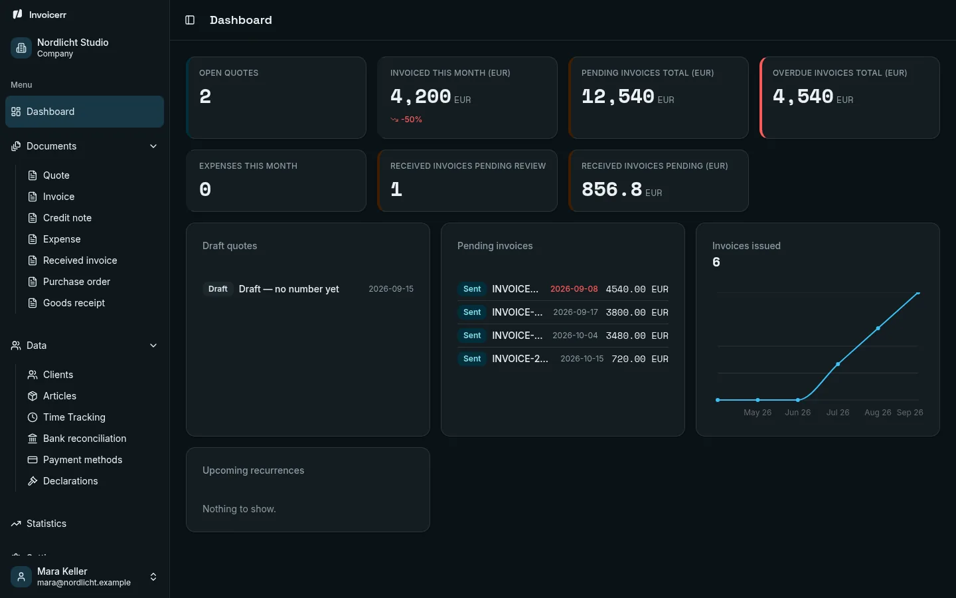Click the Expenses This Month card

(x=276, y=181)
